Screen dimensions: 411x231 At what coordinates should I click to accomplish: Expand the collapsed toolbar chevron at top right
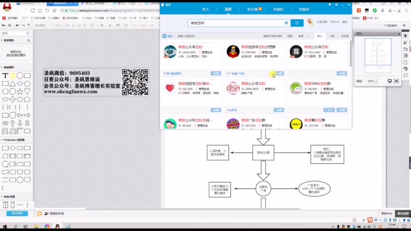[404, 26]
